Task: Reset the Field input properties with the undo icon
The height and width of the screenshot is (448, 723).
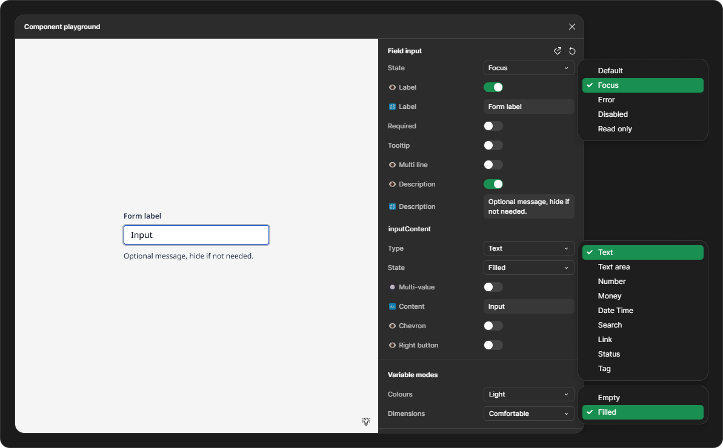Action: [x=572, y=51]
